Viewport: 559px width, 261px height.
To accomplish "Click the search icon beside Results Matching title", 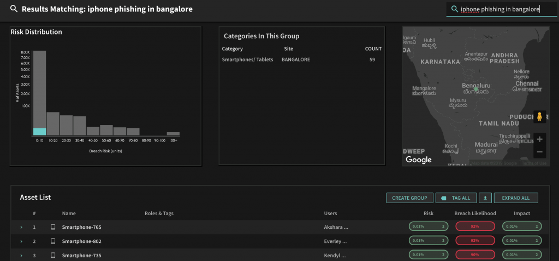I will pos(14,9).
